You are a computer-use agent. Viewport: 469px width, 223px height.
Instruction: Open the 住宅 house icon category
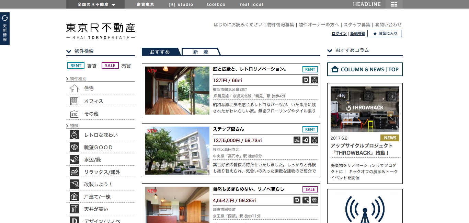[74, 89]
